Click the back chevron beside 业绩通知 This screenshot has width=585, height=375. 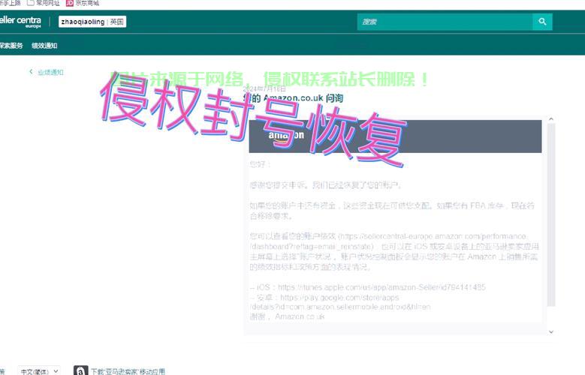[x=31, y=71]
